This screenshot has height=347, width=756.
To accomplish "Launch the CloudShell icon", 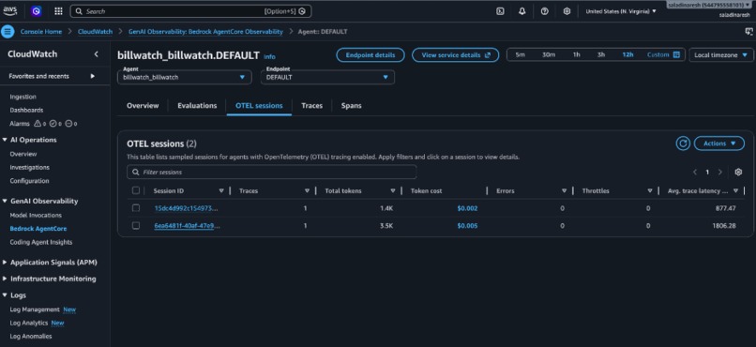I will 500,11.
